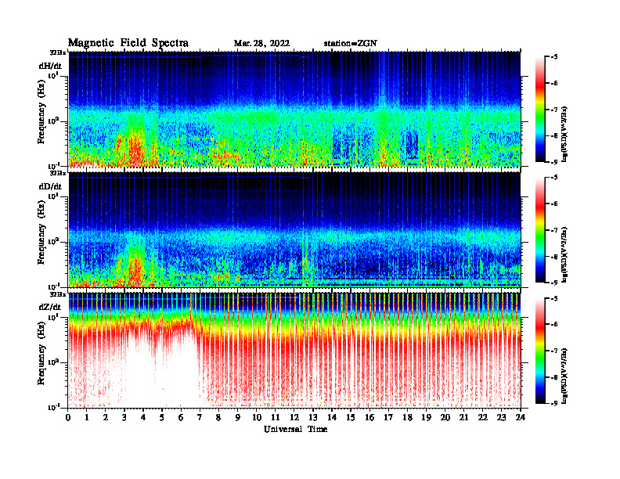Screen dimensions: 620x479
Task: Click hour 2 on the time axis
Action: [x=106, y=418]
